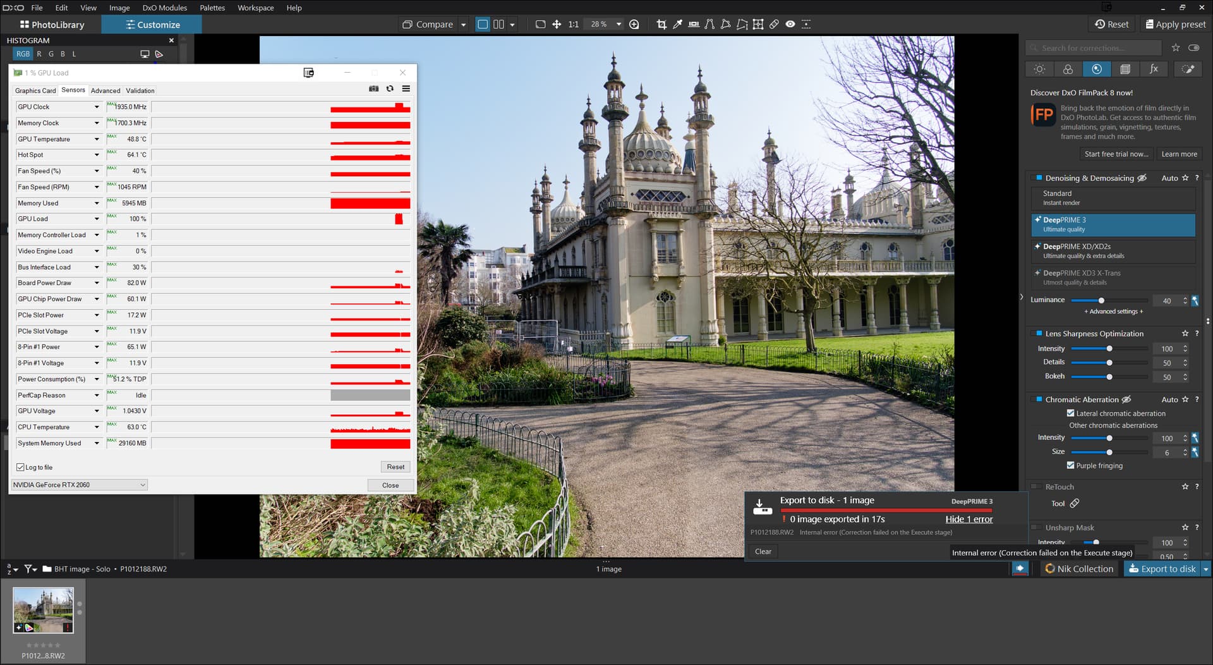The height and width of the screenshot is (665, 1213).
Task: Open the Local Adjustments brush tab
Action: click(1187, 69)
